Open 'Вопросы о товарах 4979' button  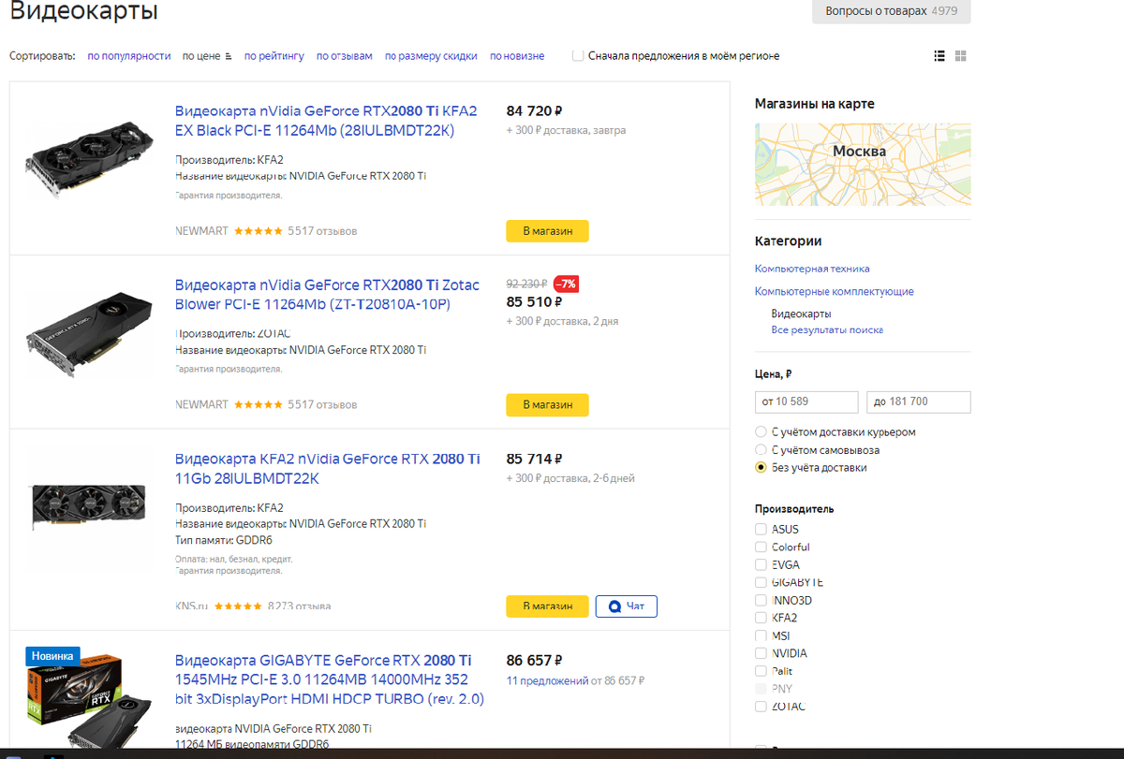point(892,11)
